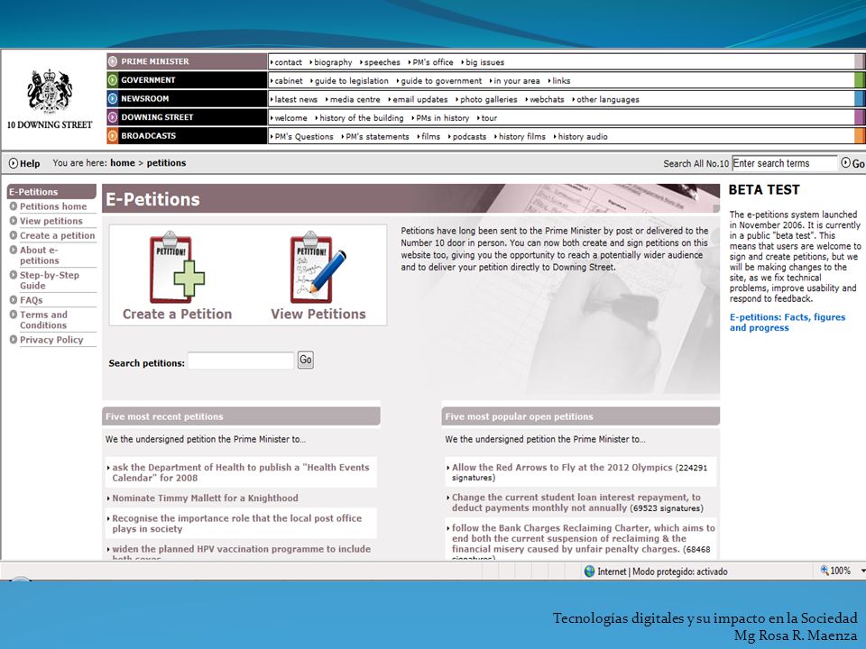Open the cabinet link

coord(289,80)
